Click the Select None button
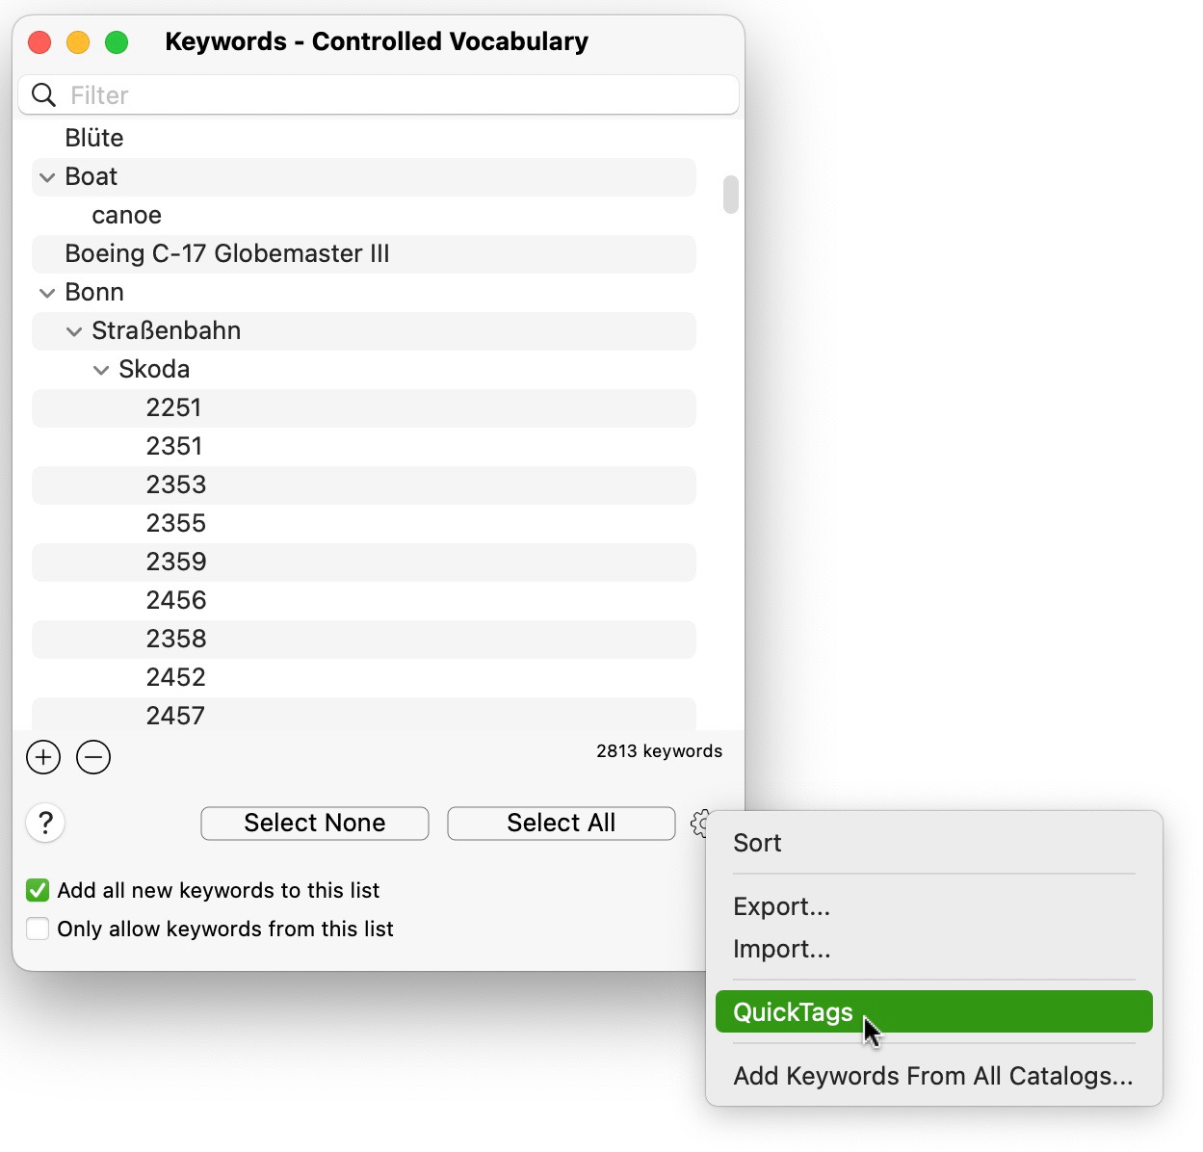 click(x=314, y=823)
